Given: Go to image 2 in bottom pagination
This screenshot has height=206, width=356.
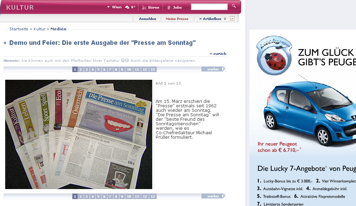Looking at the screenshot, I should coord(81,196).
